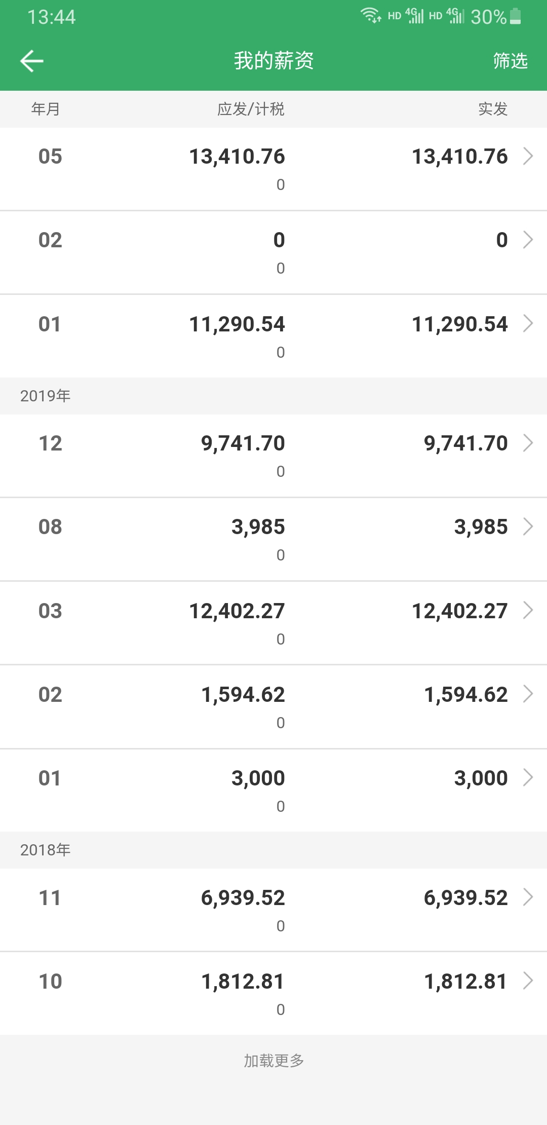Select the 2019年 section header
The height and width of the screenshot is (1125, 547).
pyautogui.click(x=46, y=396)
